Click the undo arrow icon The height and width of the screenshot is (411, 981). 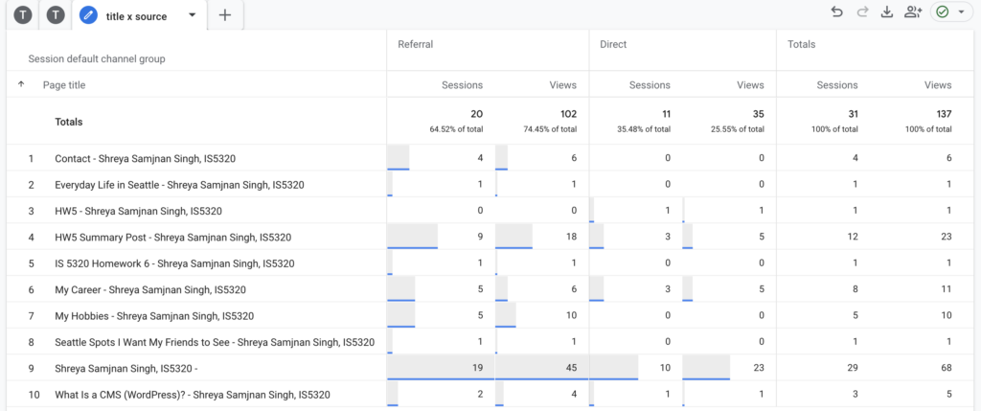[x=836, y=12]
